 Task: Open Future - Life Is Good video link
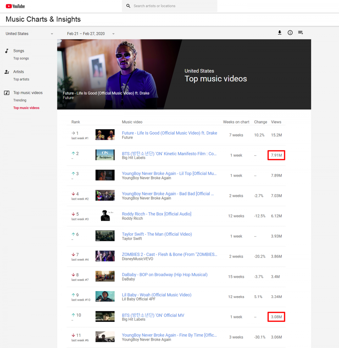coord(169,133)
